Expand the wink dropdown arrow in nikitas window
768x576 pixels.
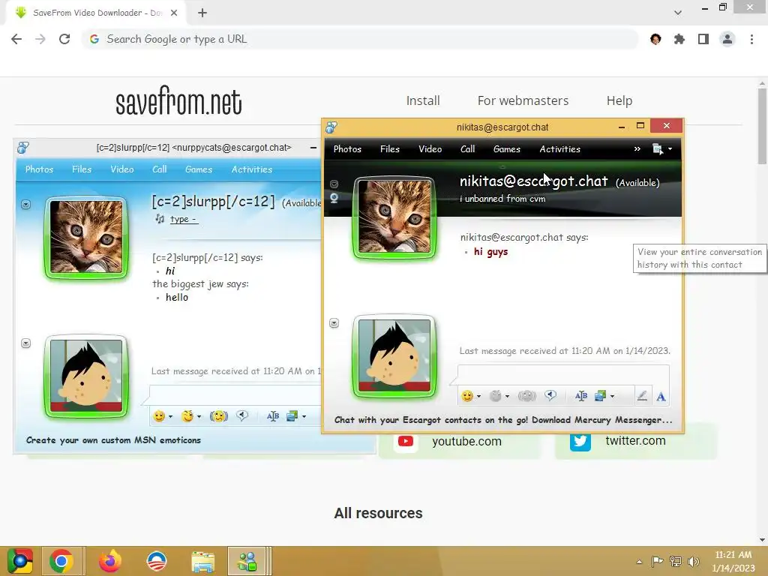pyautogui.click(x=508, y=396)
